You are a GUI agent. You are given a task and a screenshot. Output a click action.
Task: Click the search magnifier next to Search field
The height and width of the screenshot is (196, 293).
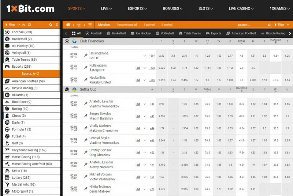pyautogui.click(x=269, y=25)
